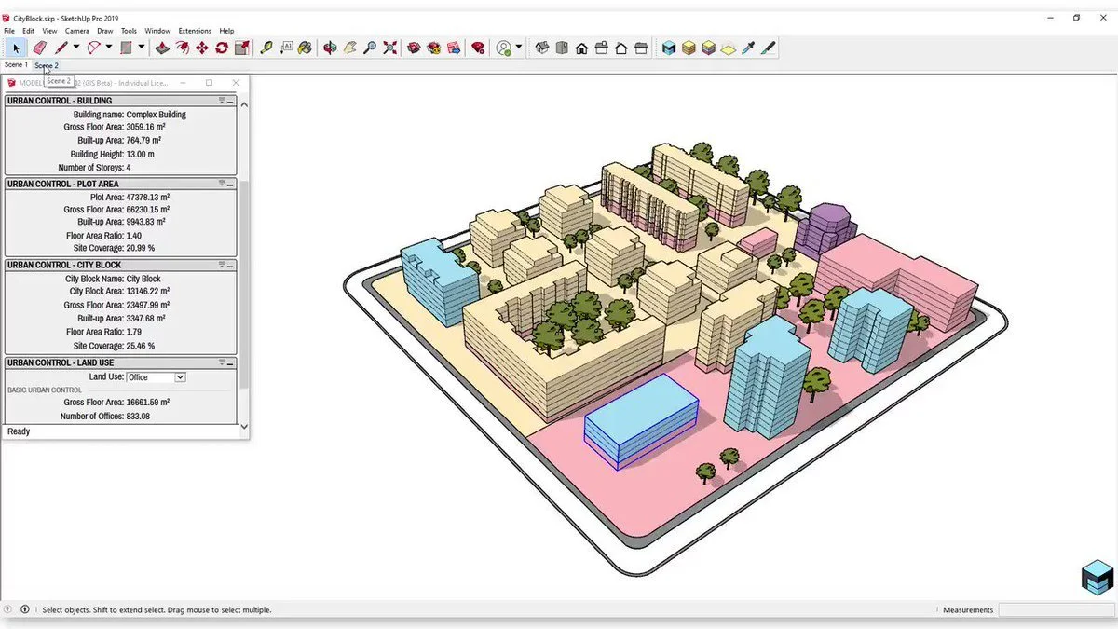Switch to the Scene 2 tab
This screenshot has width=1118, height=629.
(x=47, y=64)
